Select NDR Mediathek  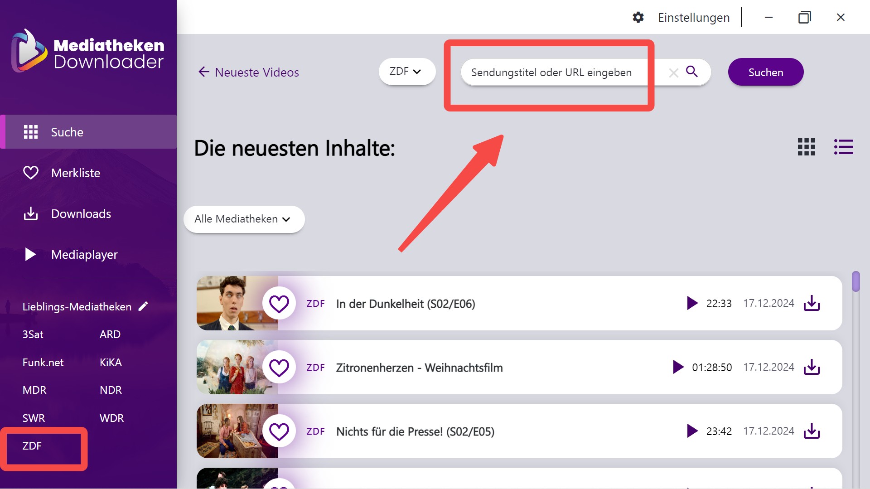[111, 390]
